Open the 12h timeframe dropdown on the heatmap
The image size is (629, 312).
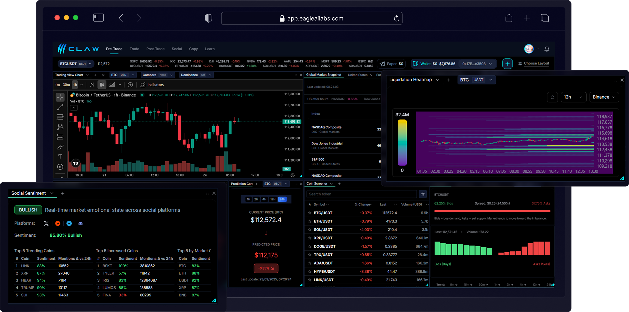click(x=574, y=97)
